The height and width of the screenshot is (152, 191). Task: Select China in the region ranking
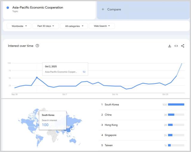(x=108, y=115)
